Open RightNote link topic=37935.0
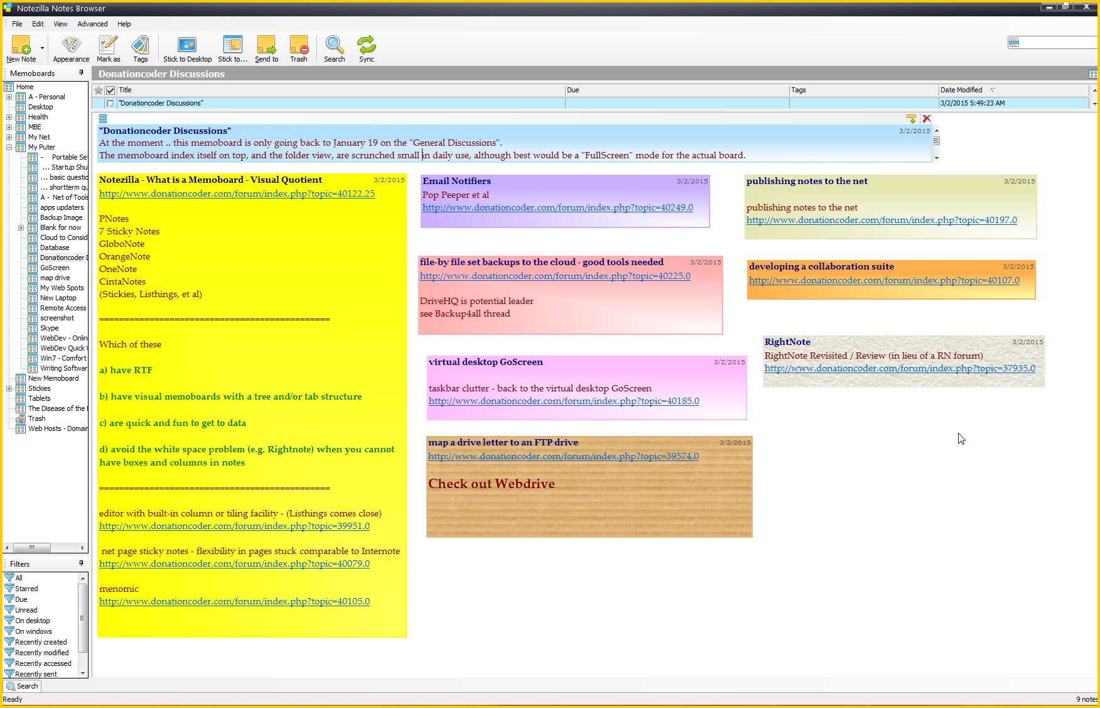 [x=900, y=368]
